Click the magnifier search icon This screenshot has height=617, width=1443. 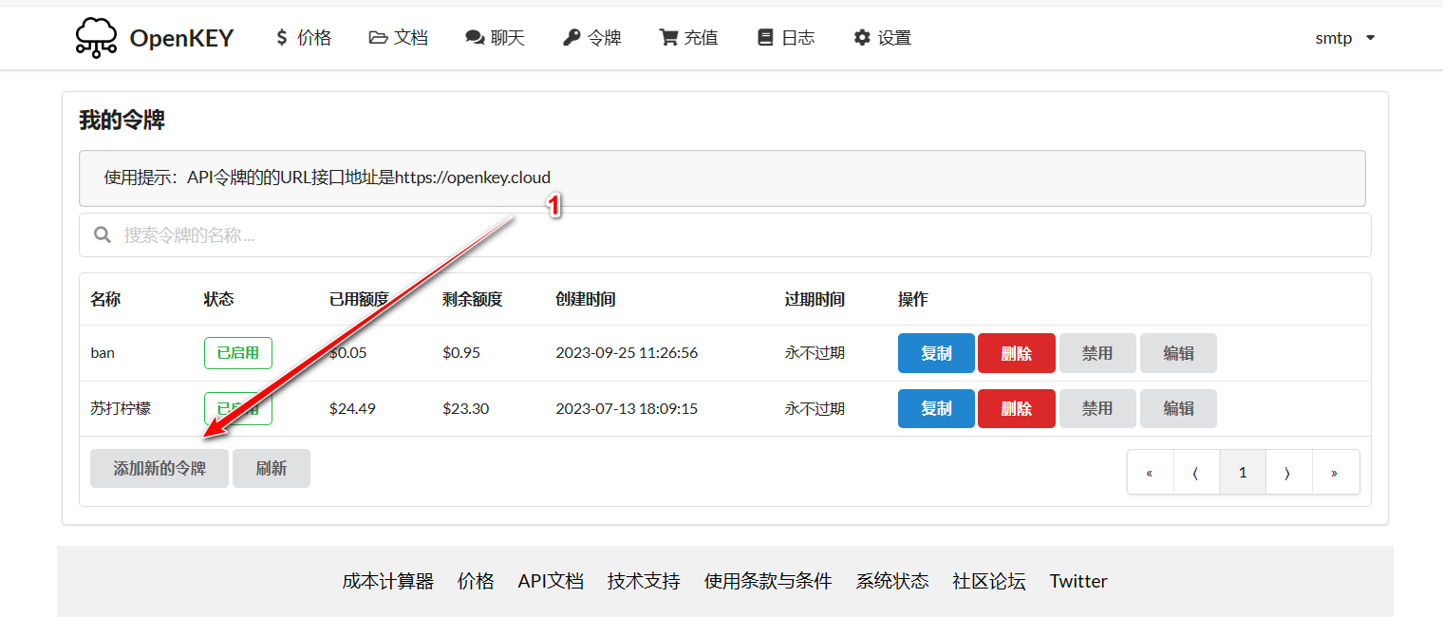[x=103, y=235]
